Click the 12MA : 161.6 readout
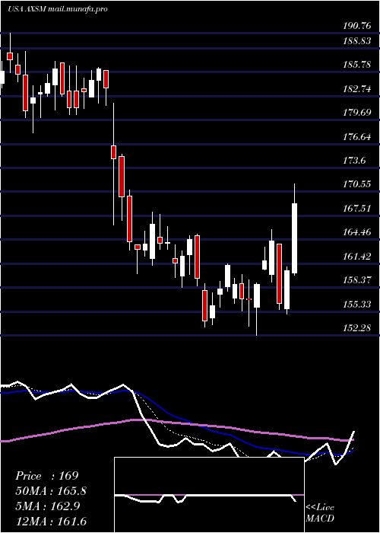Image resolution: width=380 pixels, height=533 pixels. pyautogui.click(x=51, y=521)
